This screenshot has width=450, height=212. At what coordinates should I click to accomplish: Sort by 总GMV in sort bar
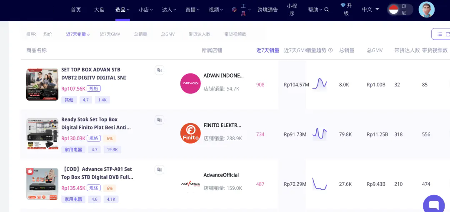coord(168,34)
